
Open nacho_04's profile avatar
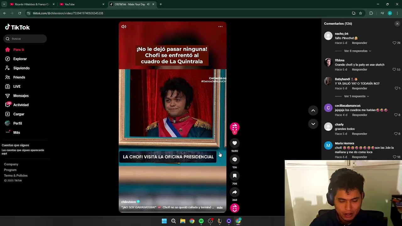(328, 36)
